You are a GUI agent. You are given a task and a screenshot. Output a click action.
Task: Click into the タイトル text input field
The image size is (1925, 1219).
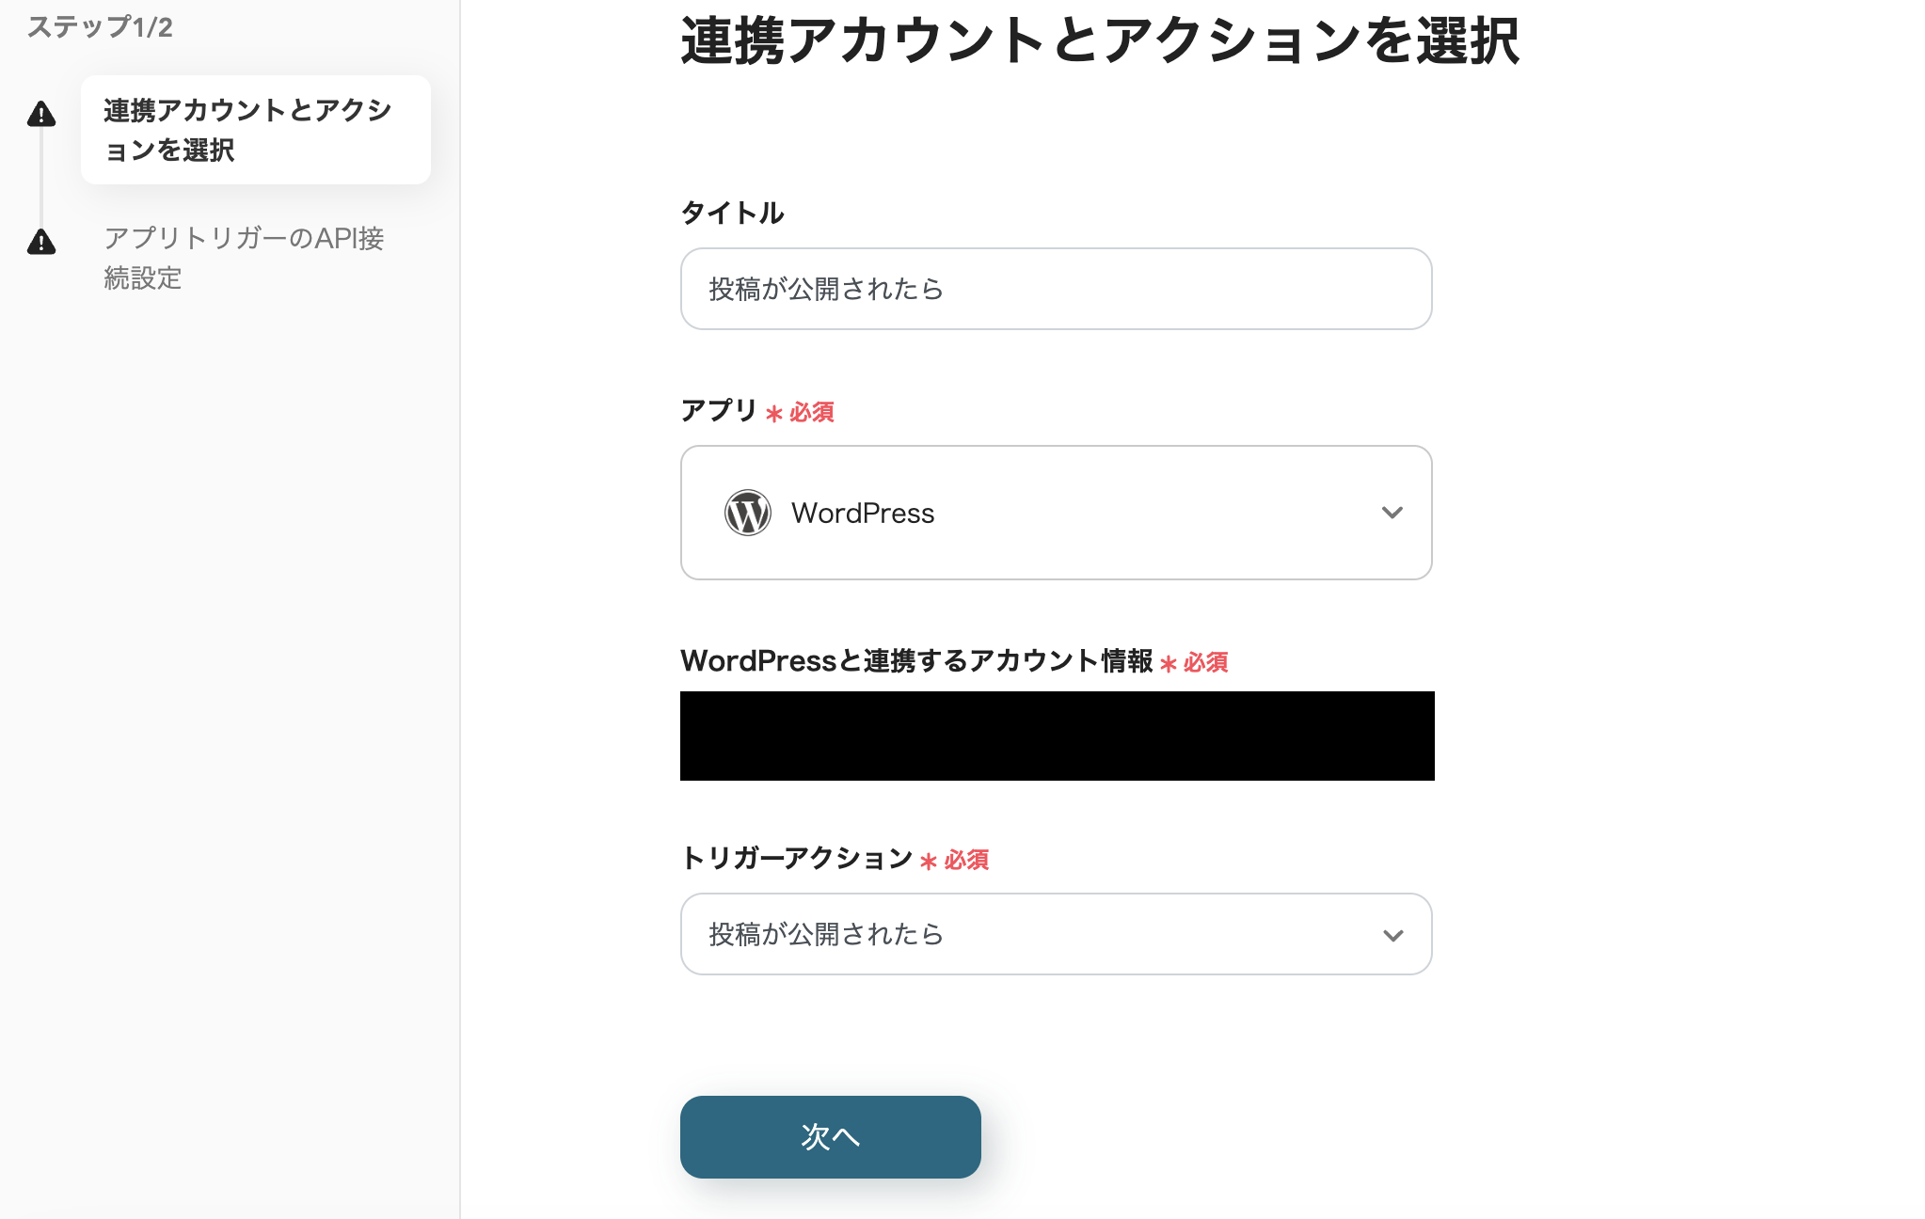(1056, 289)
